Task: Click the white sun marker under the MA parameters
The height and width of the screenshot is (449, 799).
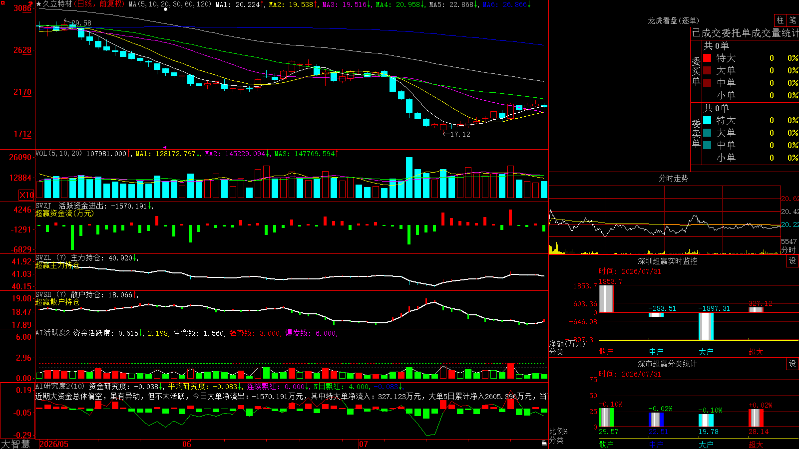Action: (166, 9)
